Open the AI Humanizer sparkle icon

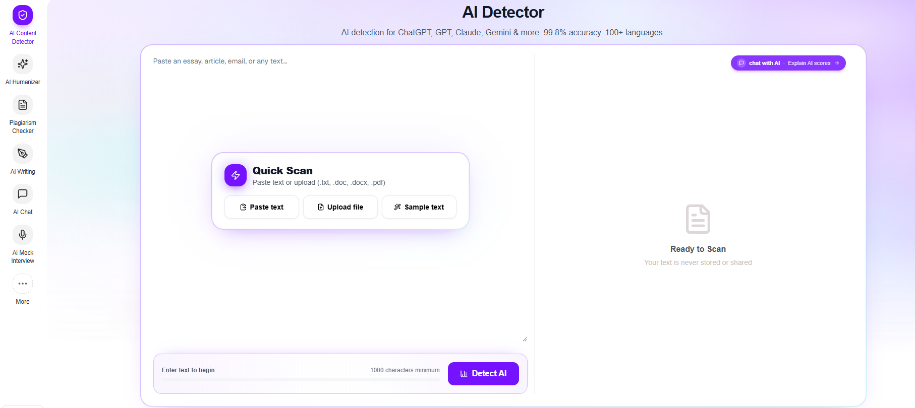(23, 64)
